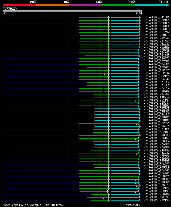Select the UniRef100_A7UDL9 label
This screenshot has width=171, height=207.
[157, 168]
